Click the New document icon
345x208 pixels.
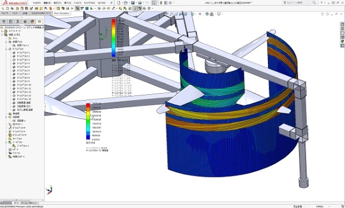(x=119, y=3)
